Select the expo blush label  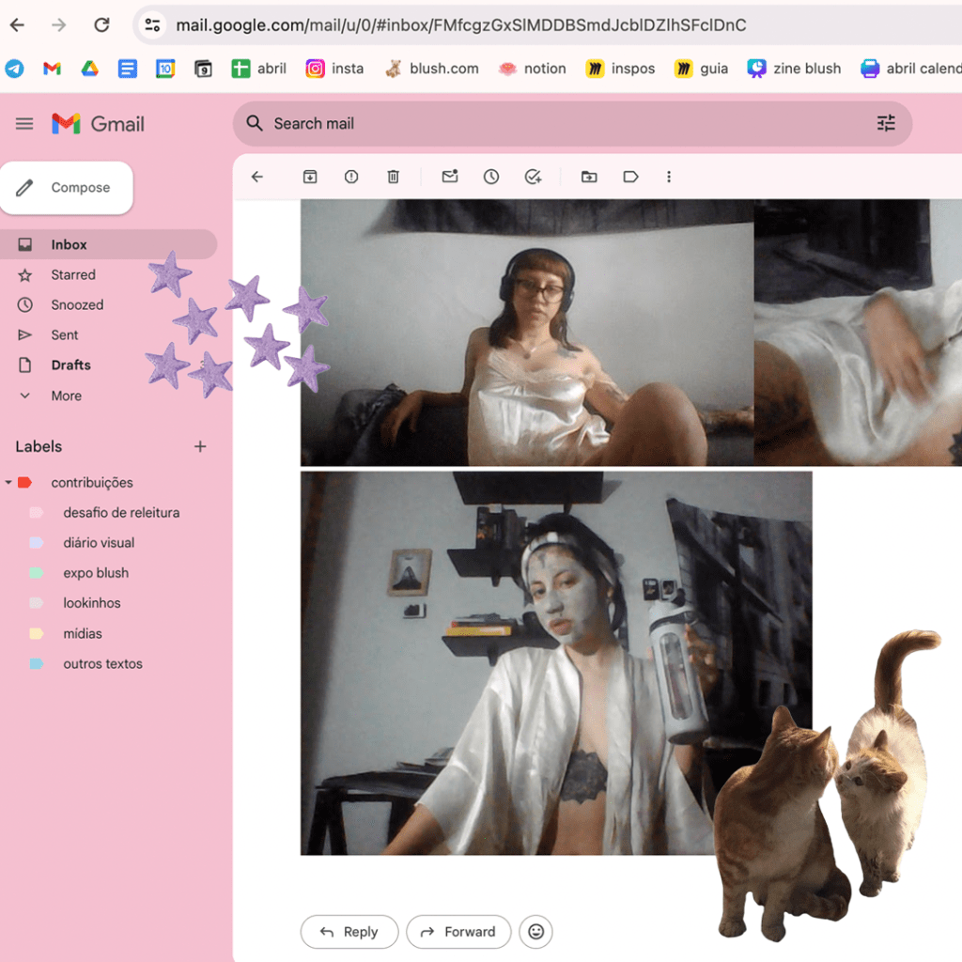point(96,573)
